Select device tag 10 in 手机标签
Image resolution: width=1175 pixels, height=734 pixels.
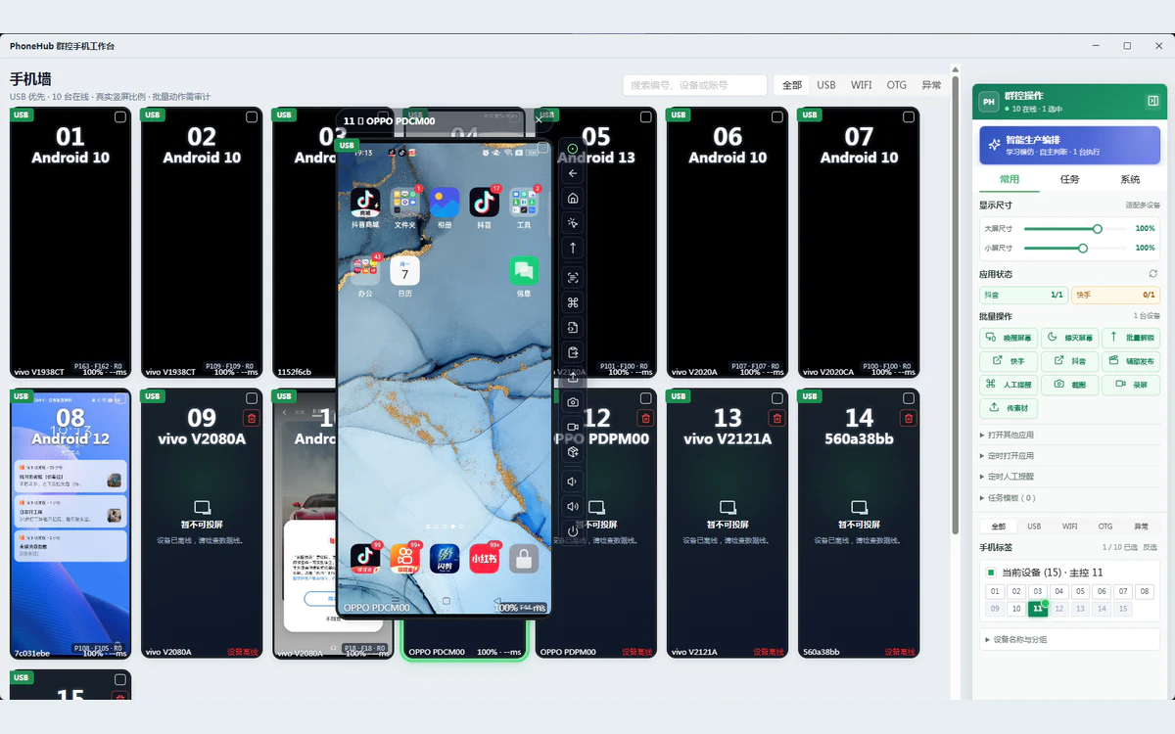click(x=1016, y=609)
